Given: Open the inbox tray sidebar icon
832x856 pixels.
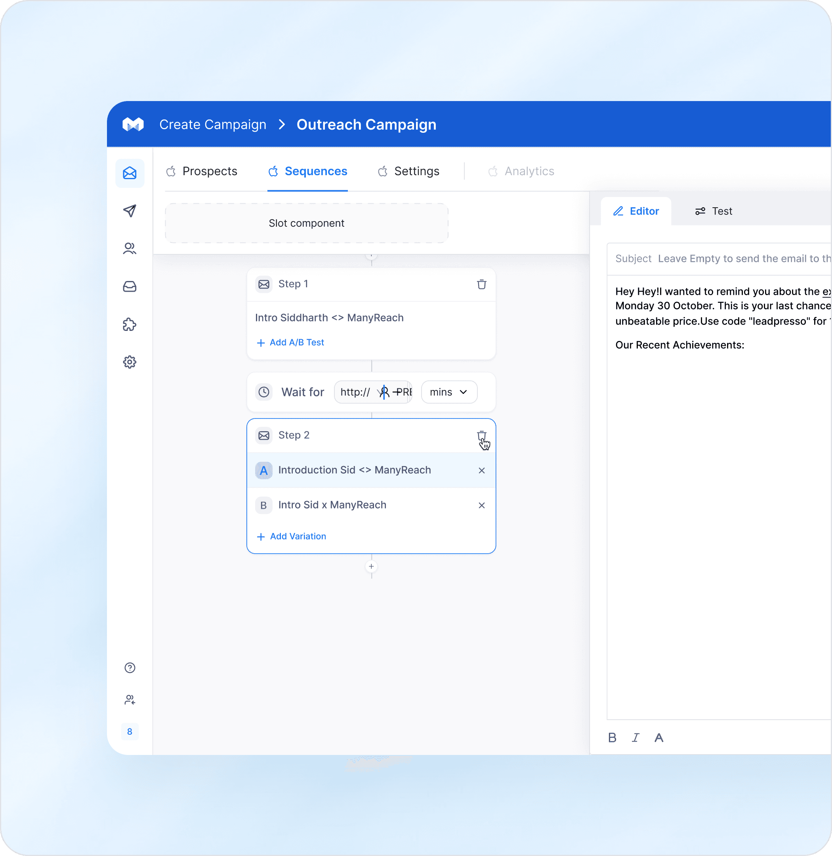Looking at the screenshot, I should tap(130, 287).
